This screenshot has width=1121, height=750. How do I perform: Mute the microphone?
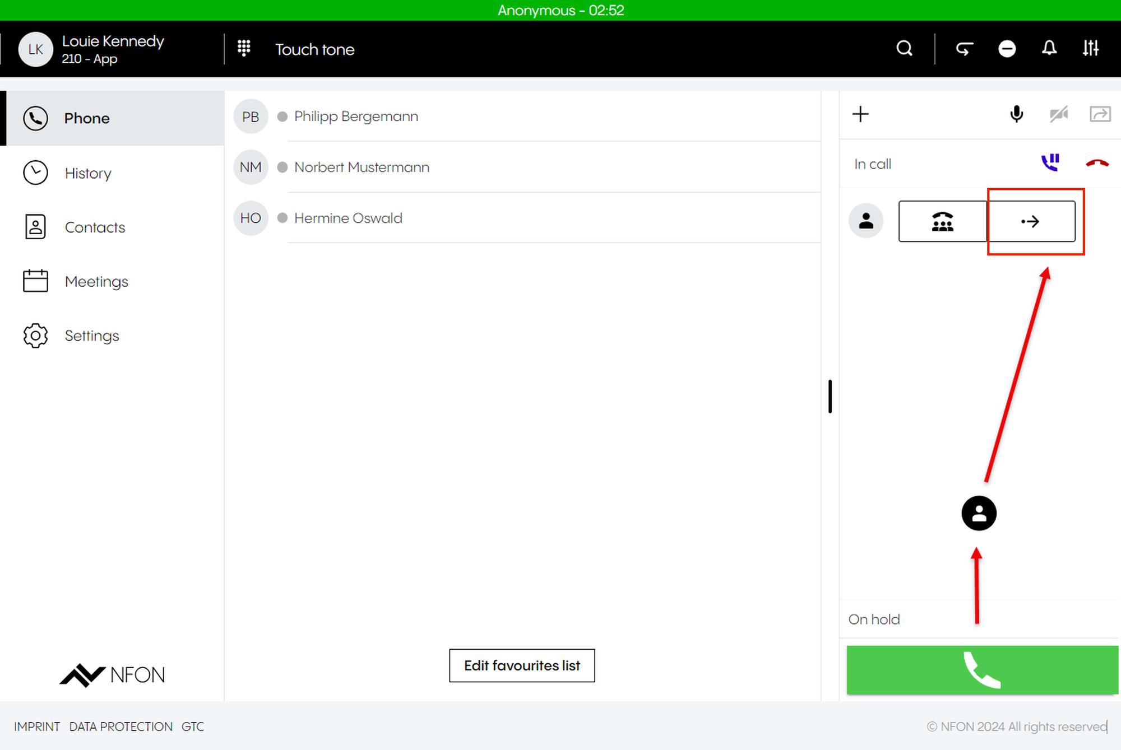[1016, 114]
